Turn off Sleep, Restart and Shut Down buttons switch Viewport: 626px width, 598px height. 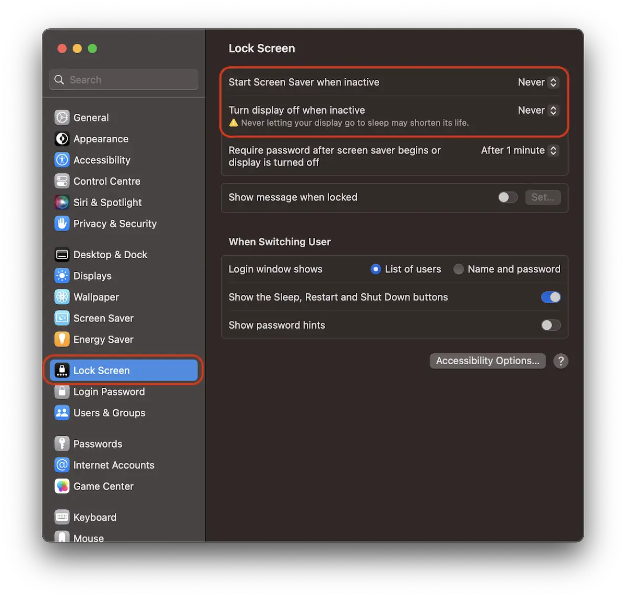click(x=551, y=297)
